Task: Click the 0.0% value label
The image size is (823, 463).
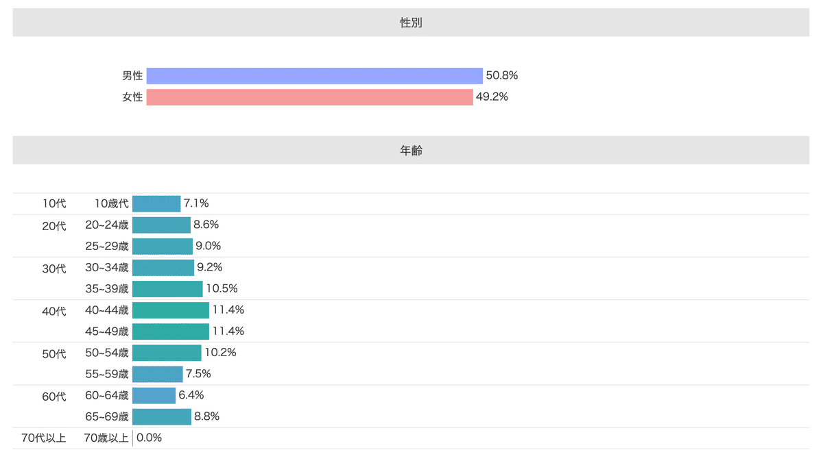Action: coord(150,438)
